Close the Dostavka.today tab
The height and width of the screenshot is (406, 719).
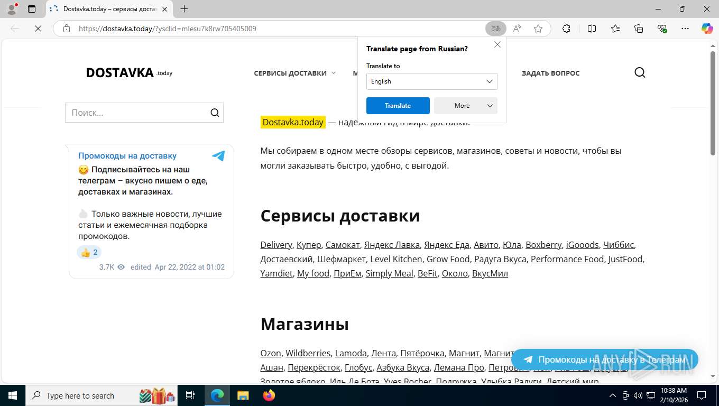(x=165, y=9)
